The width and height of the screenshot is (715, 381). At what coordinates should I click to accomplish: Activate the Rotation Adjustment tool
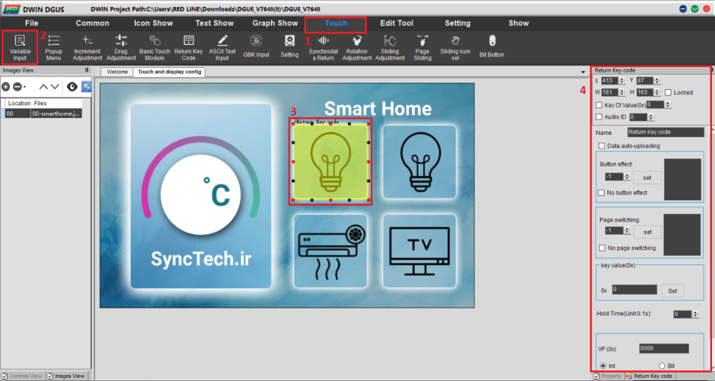click(x=356, y=46)
